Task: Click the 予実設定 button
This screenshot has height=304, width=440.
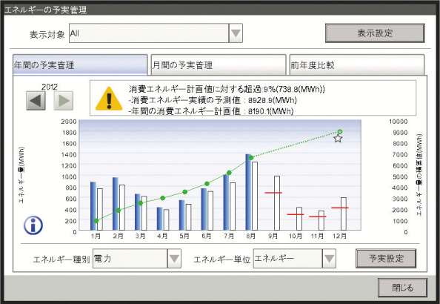Action: pos(386,259)
